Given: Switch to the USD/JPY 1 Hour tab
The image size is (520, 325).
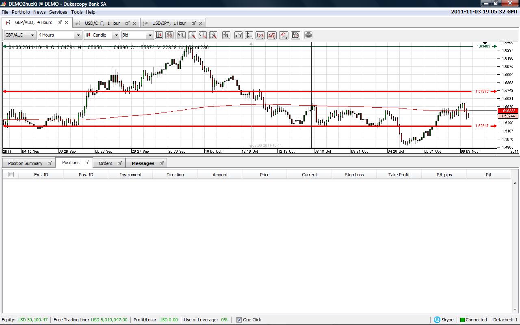Looking at the screenshot, I should [169, 23].
